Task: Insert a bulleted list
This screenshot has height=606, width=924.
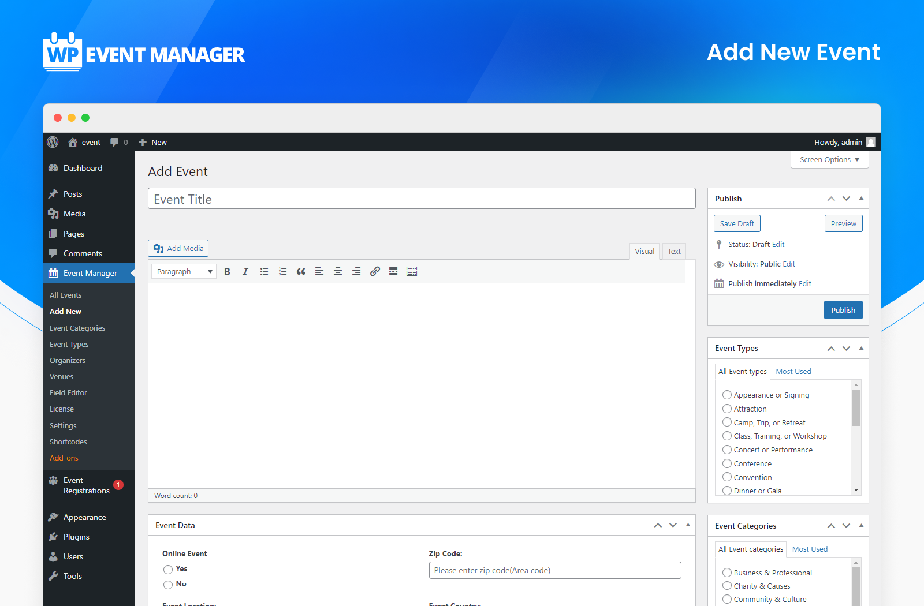Action: click(264, 271)
